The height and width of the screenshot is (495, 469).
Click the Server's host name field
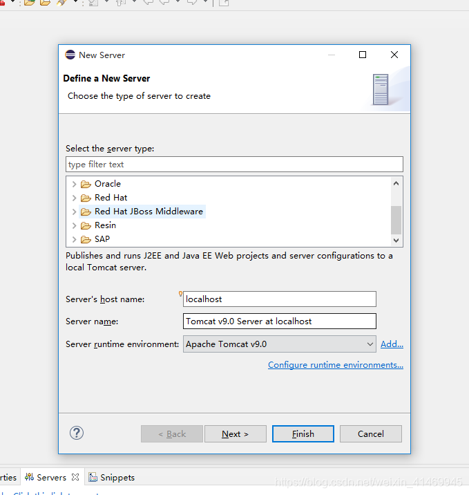(x=280, y=299)
